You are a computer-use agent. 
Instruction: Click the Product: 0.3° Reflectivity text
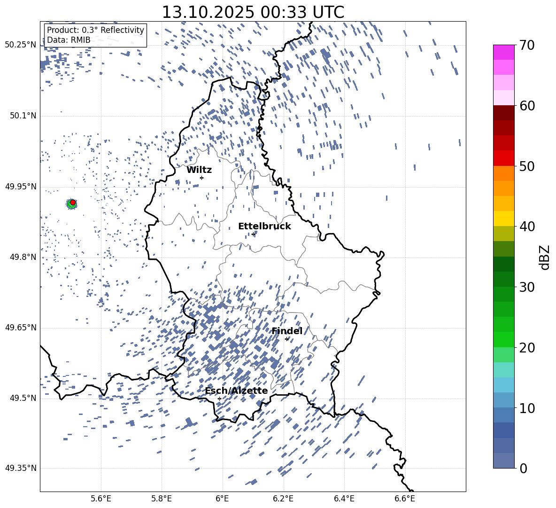coord(95,30)
